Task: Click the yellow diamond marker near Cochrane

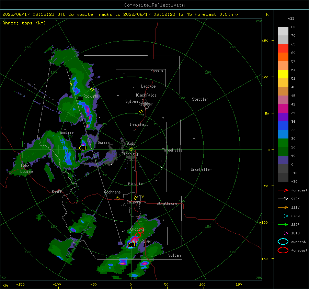Action: tap(117, 198)
